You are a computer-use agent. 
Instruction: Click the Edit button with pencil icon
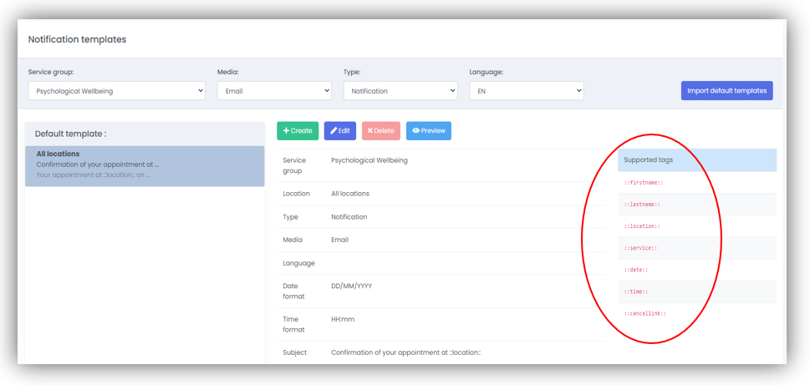coord(339,131)
